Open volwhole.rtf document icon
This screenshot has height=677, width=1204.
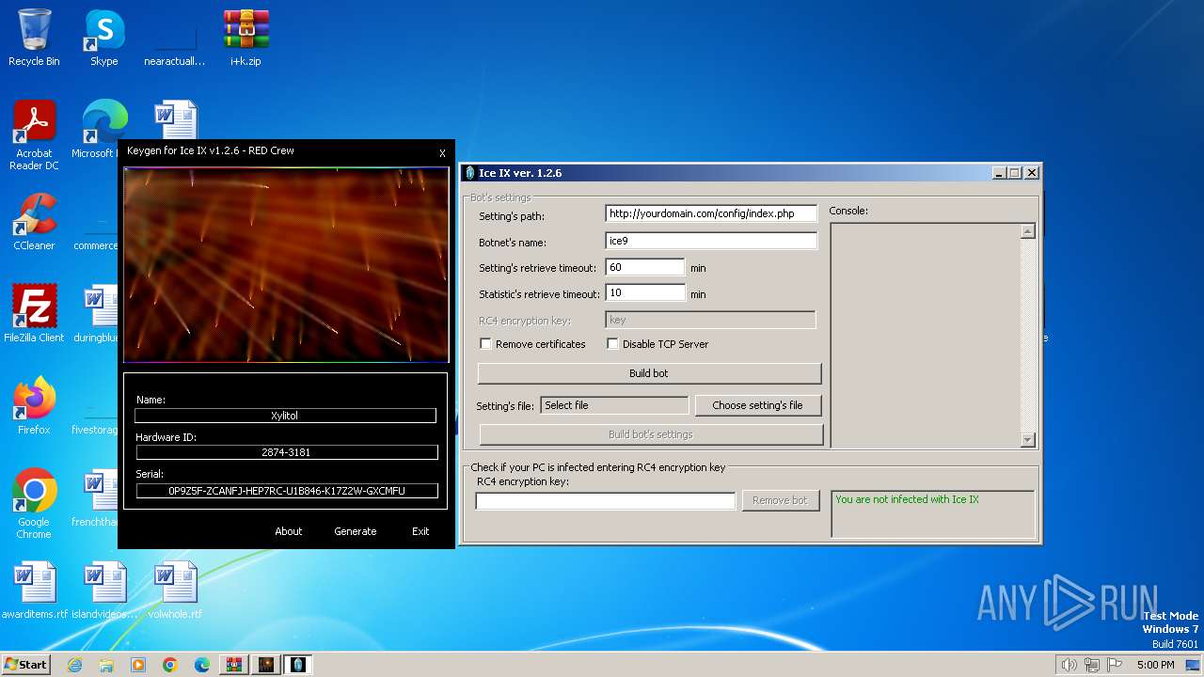click(175, 590)
